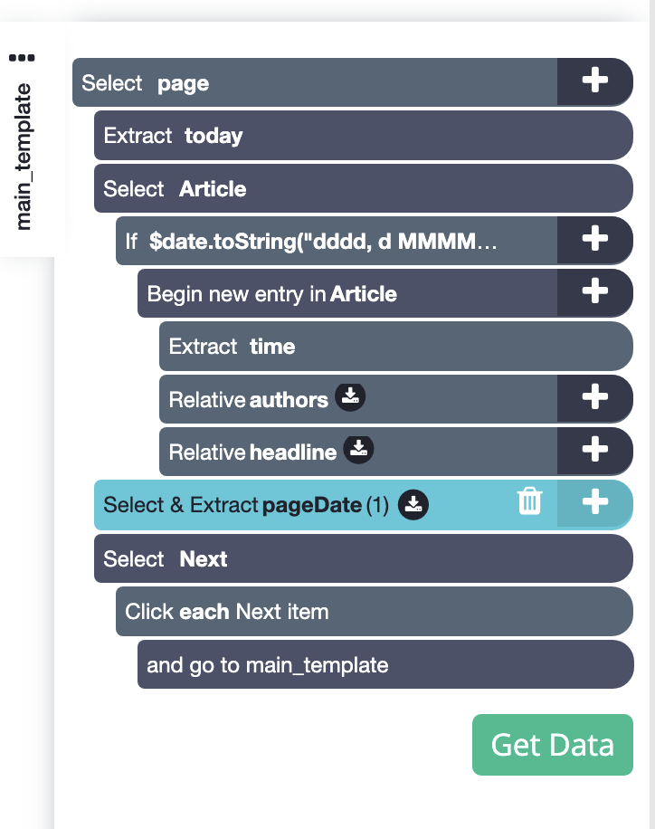Image resolution: width=655 pixels, height=829 pixels.
Task: Select the Select Next command
Action: point(362,558)
